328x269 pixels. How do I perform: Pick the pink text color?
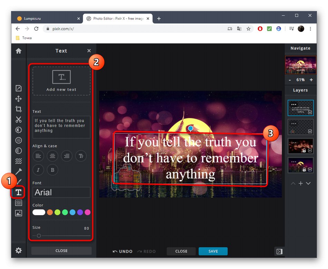tap(87, 212)
